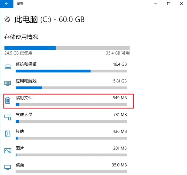Click the settings gear icon beside title

(x=7, y=20)
